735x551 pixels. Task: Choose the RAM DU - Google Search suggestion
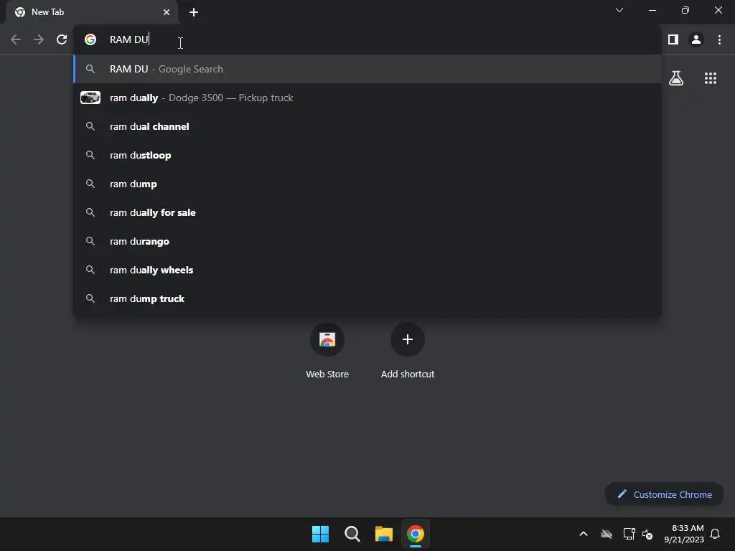367,70
